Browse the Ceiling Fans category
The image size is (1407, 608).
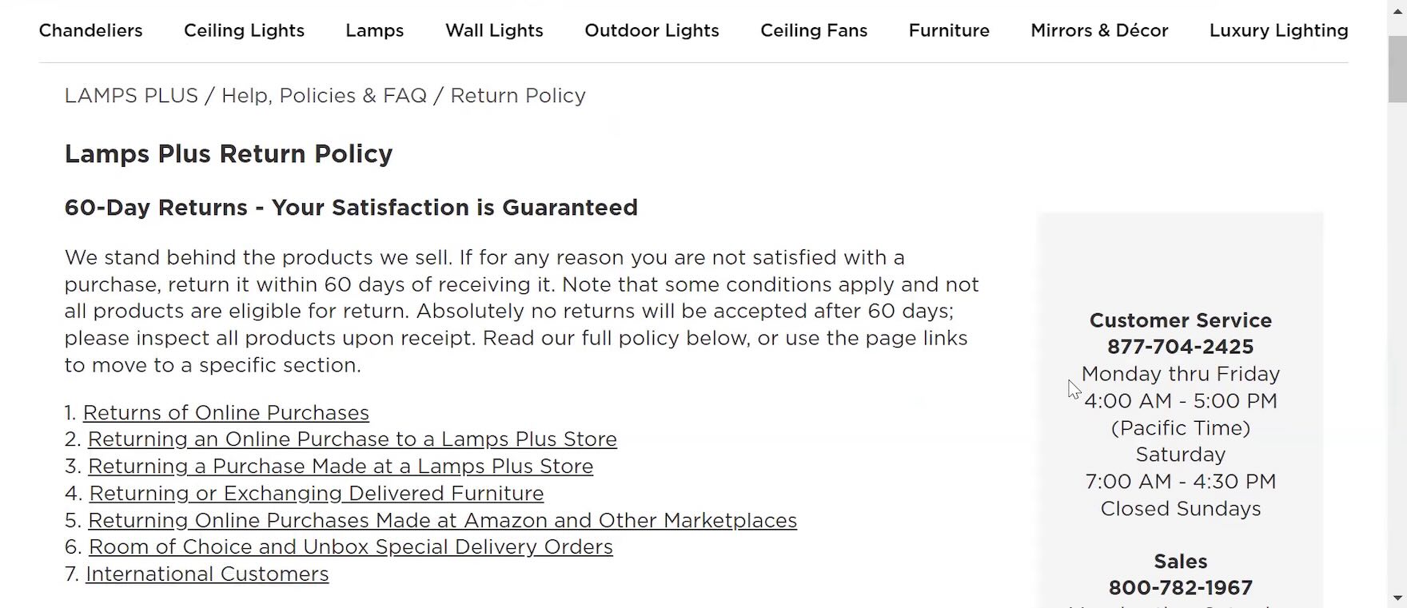coord(813,30)
